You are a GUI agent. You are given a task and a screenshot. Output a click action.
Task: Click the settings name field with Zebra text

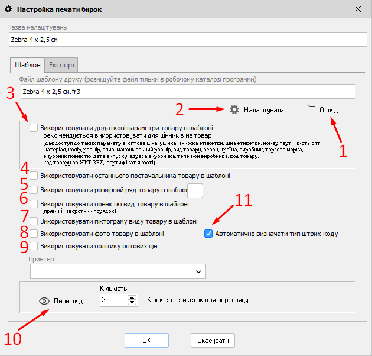click(x=185, y=40)
